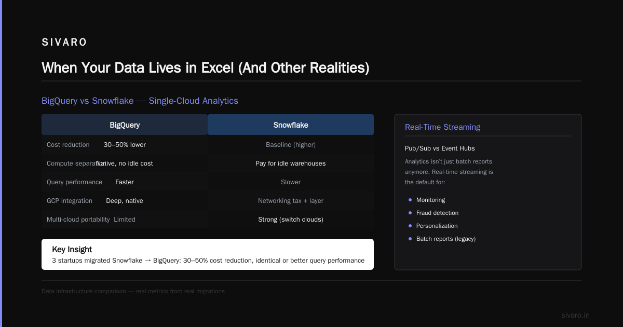Screen dimensions: 623x327
Task: Click the Pay for idle warehouses cell
Action: tap(291, 163)
